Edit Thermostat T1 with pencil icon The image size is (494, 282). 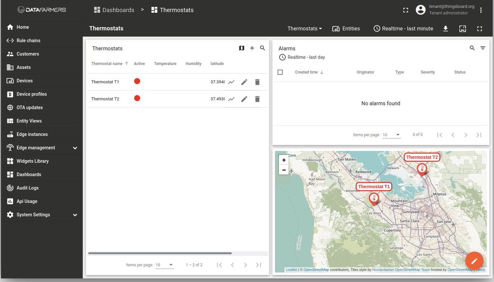click(244, 82)
